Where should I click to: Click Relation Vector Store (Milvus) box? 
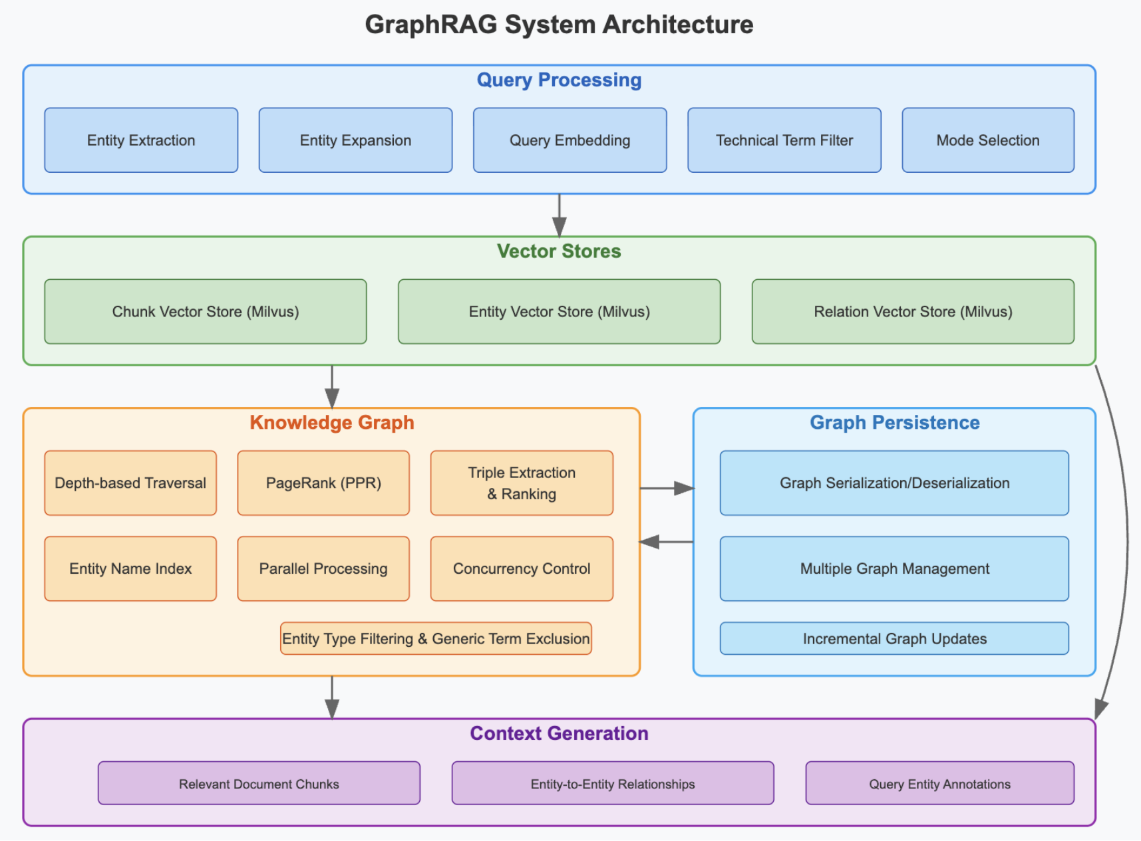913,312
